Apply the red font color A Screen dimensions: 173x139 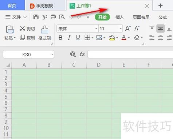click(124, 38)
